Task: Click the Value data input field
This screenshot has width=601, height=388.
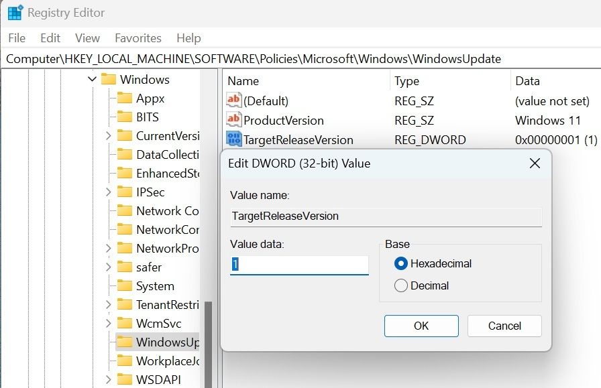Action: [x=299, y=265]
